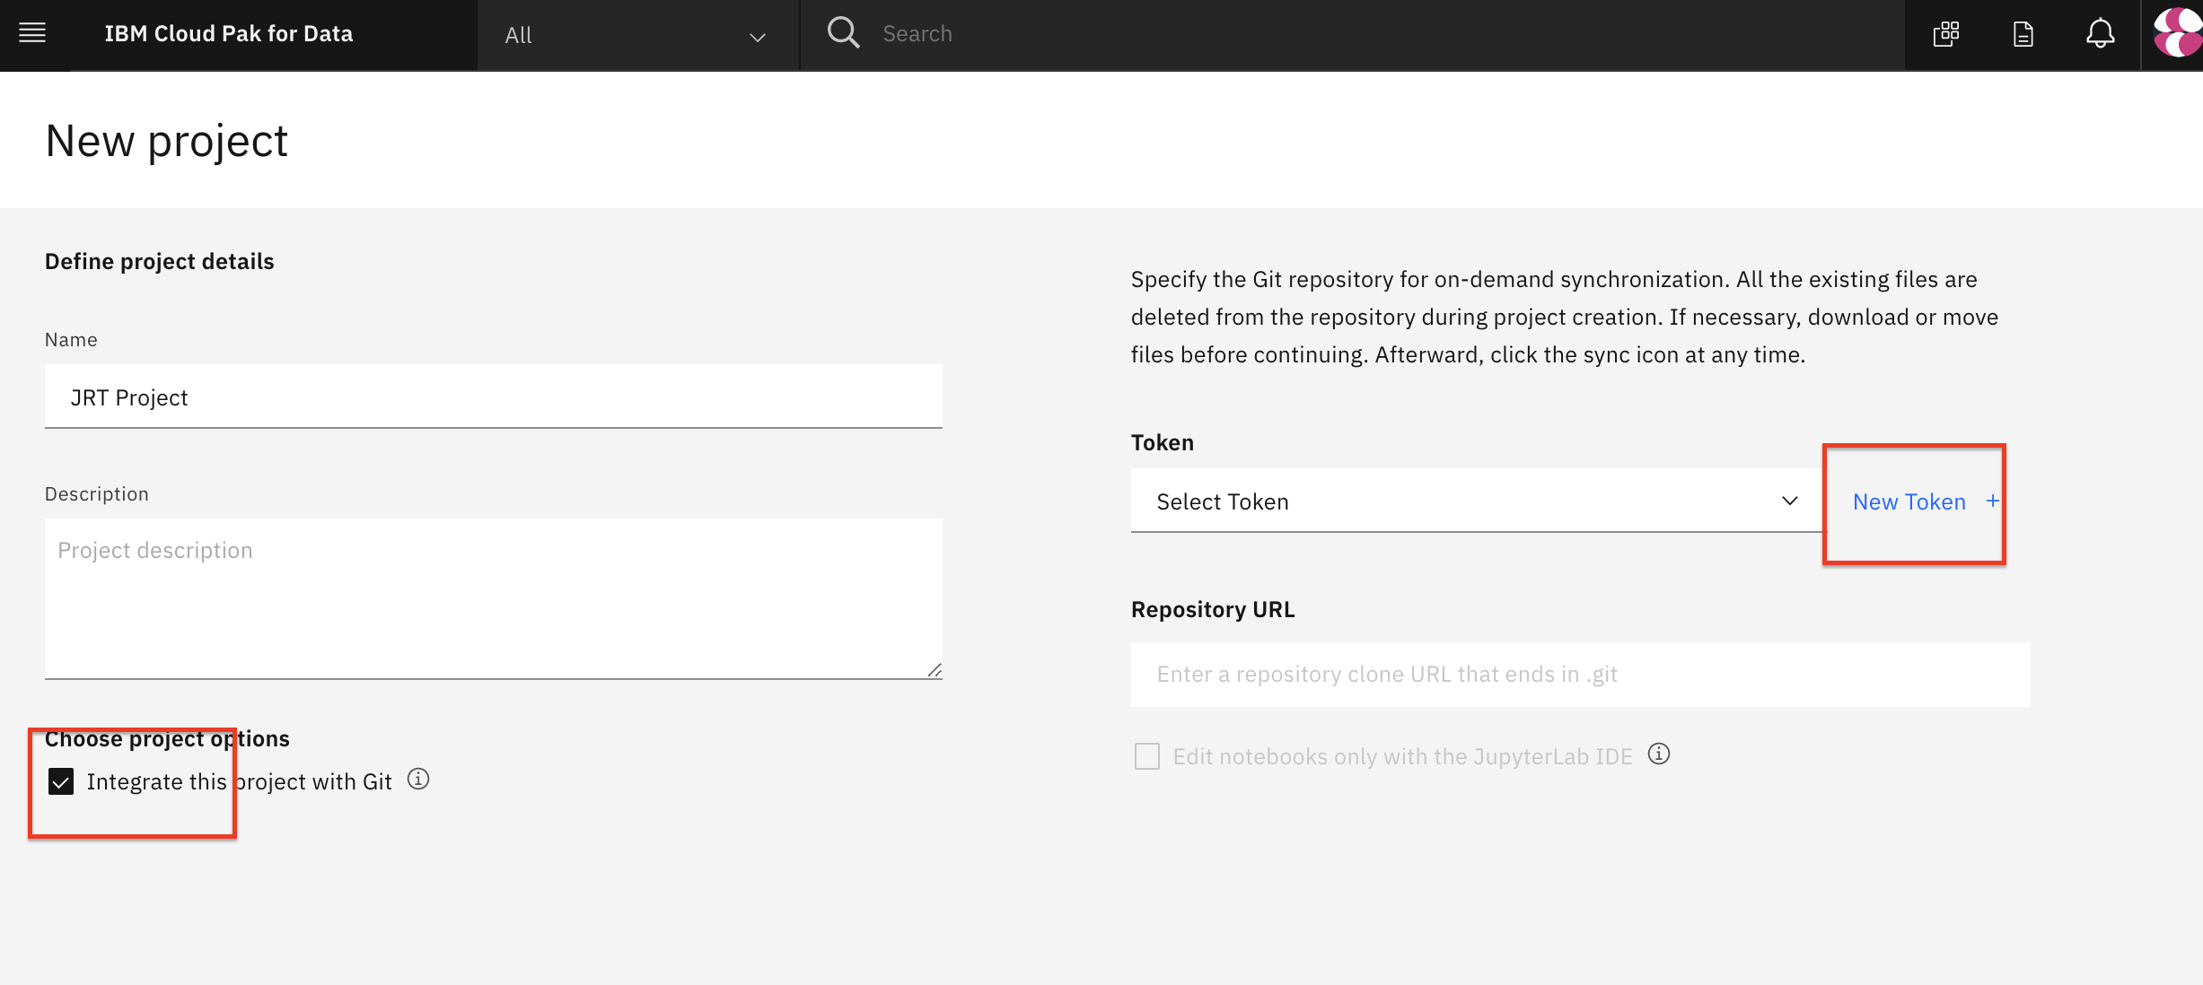Show info for JupyterLab IDE option
The width and height of the screenshot is (2203, 985).
point(1659,754)
